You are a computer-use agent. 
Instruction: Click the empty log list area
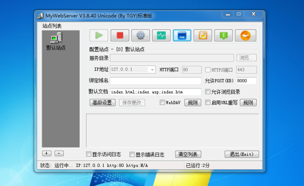173,131
